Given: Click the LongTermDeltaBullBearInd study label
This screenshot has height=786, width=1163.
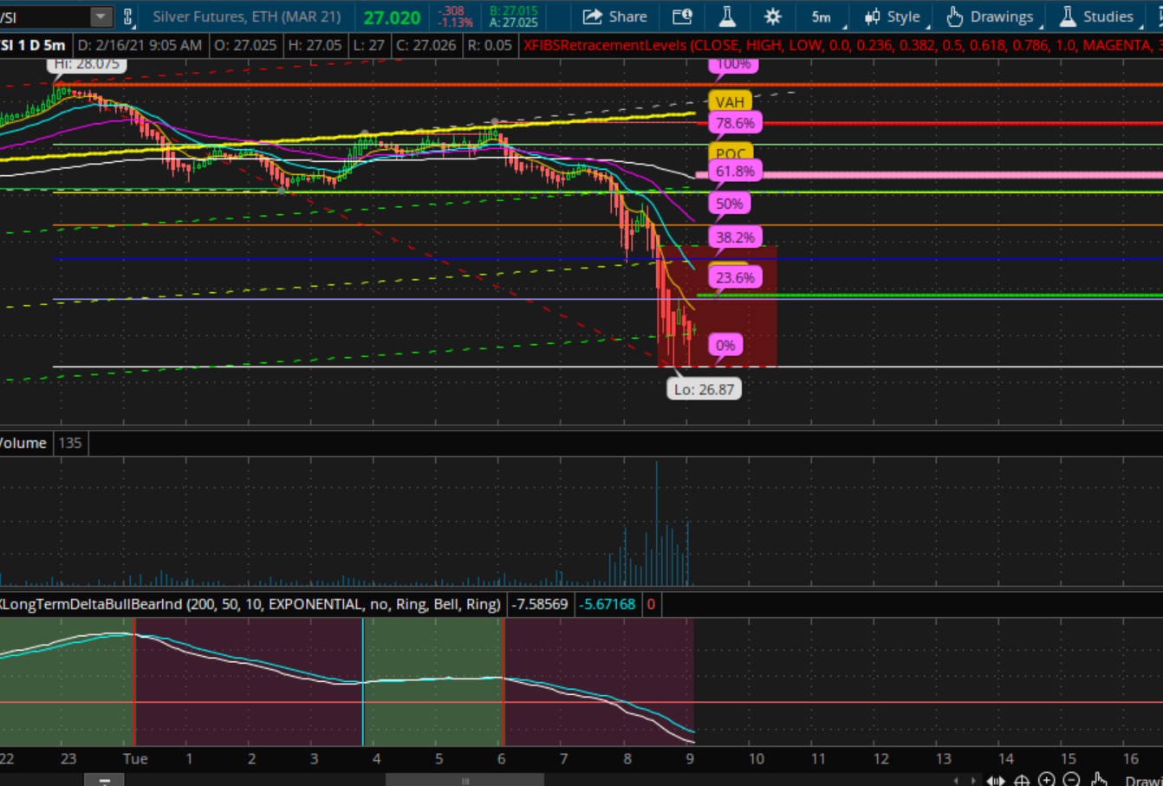Looking at the screenshot, I should [250, 604].
